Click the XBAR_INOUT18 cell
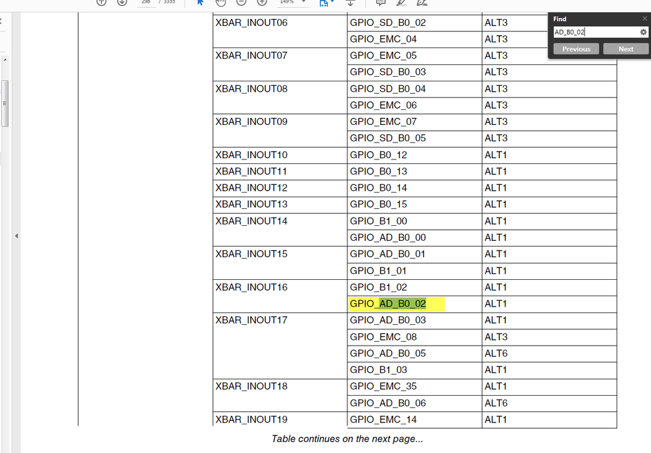 click(280, 395)
